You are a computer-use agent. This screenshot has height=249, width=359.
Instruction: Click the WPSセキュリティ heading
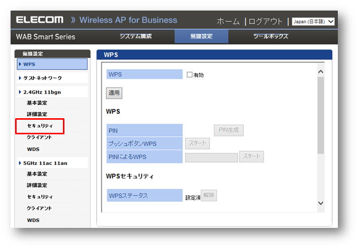(130, 176)
